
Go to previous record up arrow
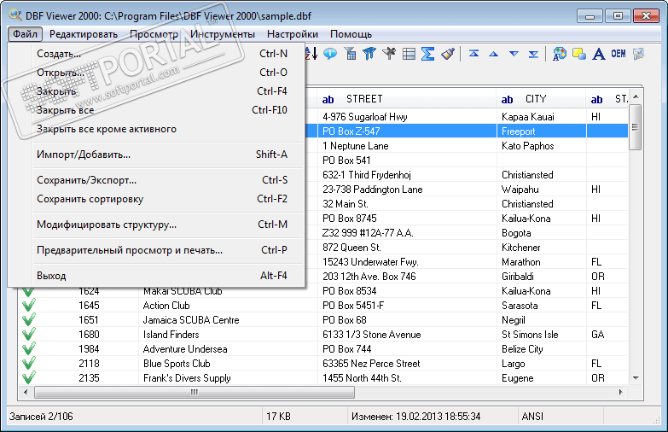click(494, 54)
